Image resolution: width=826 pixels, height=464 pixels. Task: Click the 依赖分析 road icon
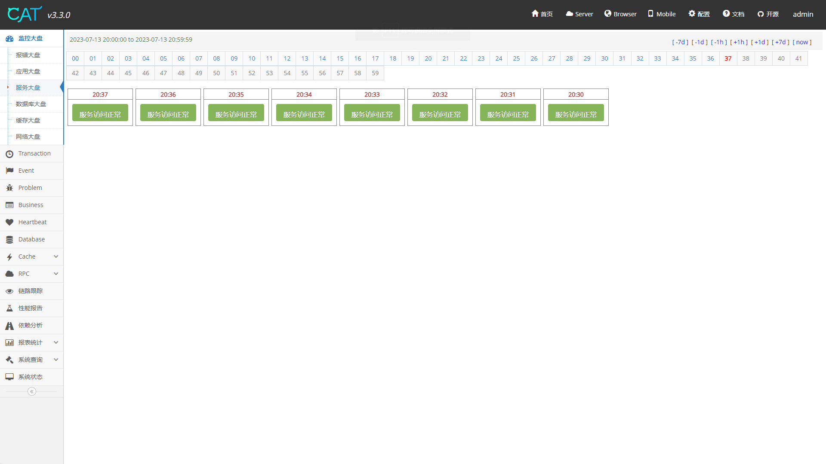click(9, 326)
